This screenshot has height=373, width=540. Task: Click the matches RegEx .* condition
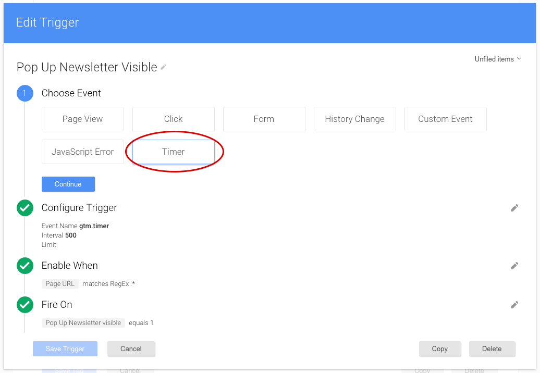109,284
